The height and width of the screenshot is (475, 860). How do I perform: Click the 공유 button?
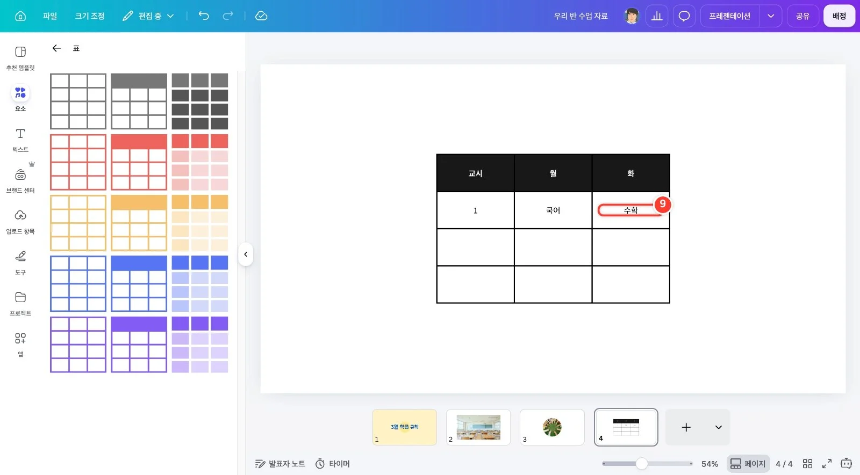tap(802, 16)
